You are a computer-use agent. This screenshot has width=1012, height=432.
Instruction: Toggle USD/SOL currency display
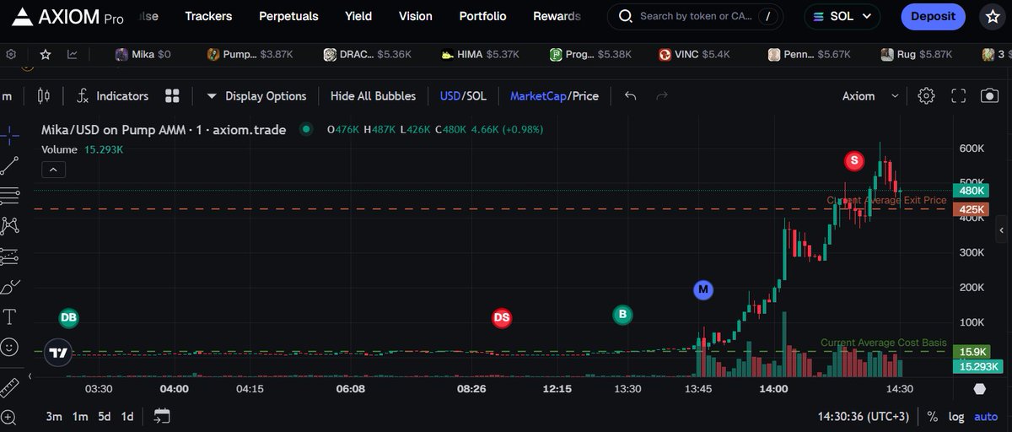click(x=463, y=95)
